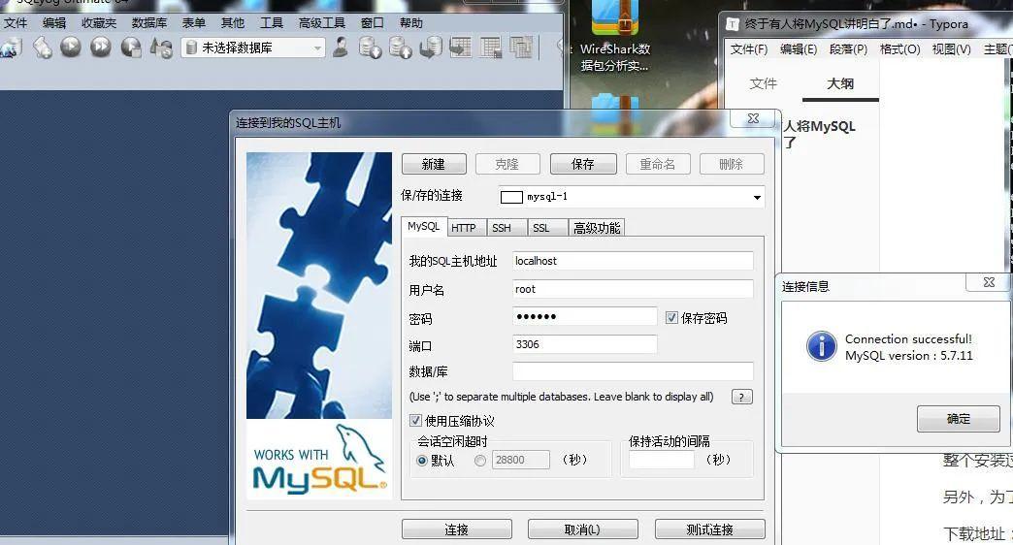This screenshot has height=545, width=1013.
Task: Click the 用户名 root field
Action: 633,289
